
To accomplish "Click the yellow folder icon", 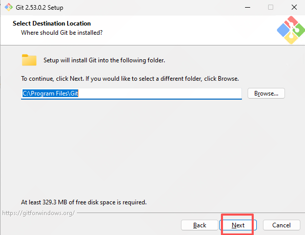I will [29, 60].
